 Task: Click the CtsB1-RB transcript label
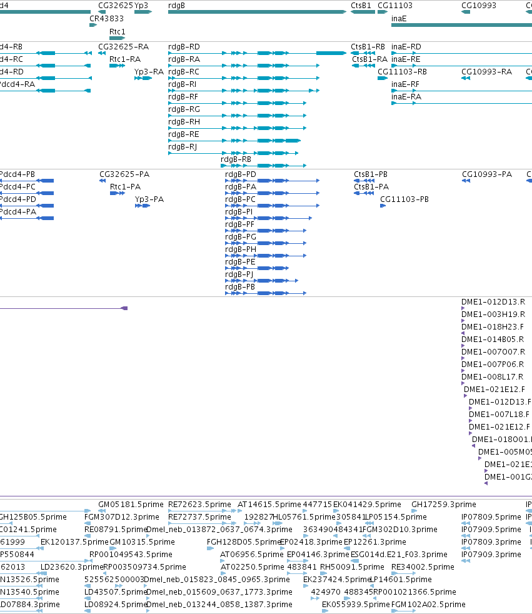click(x=368, y=47)
